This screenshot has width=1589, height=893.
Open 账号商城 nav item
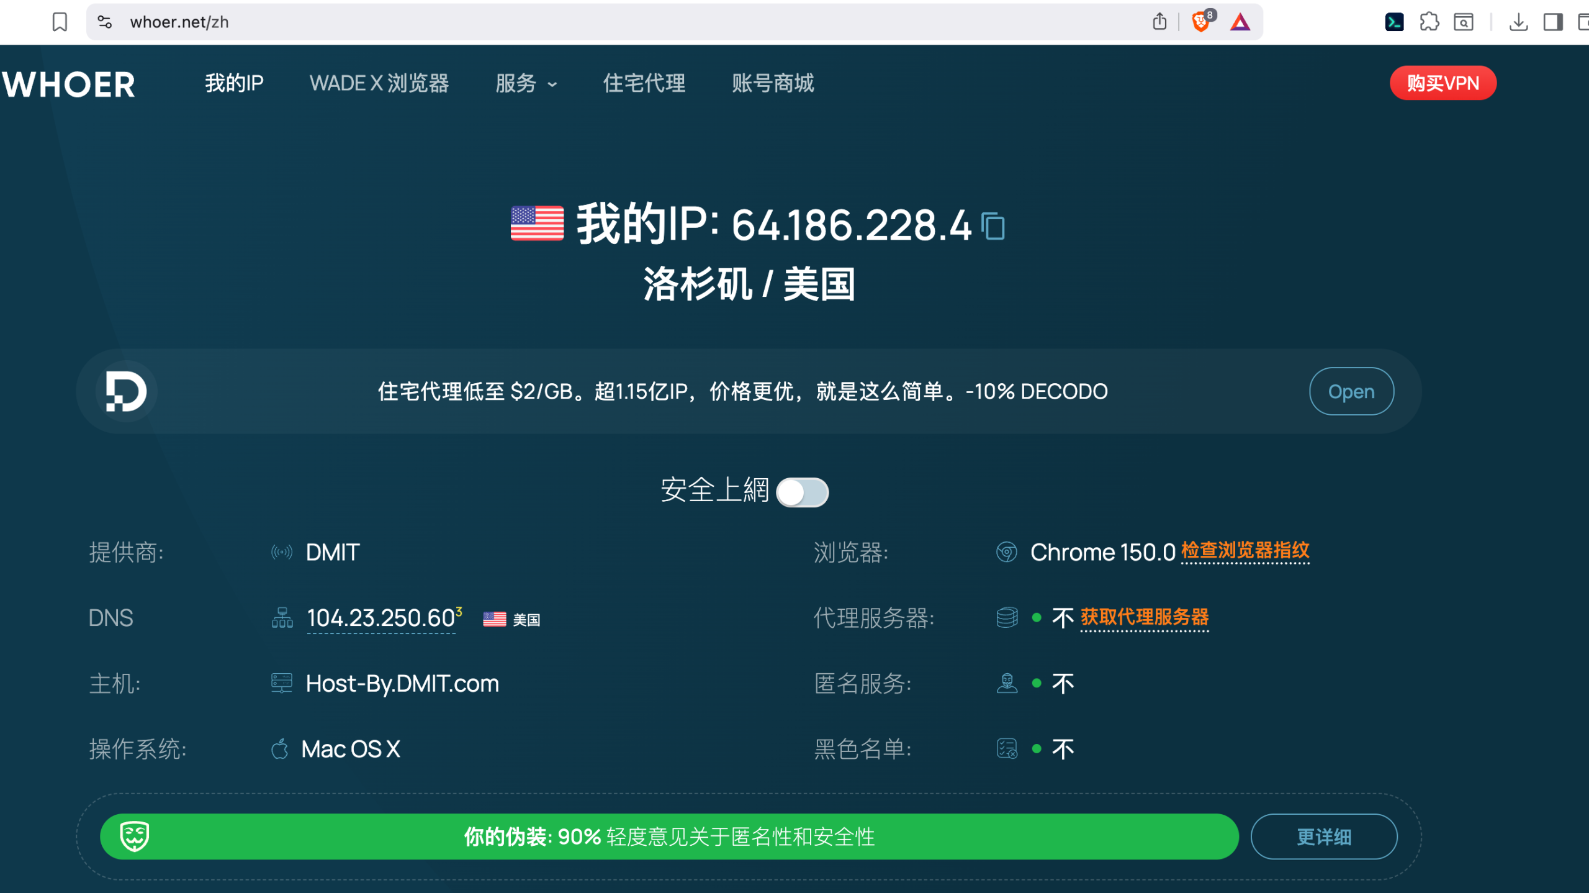pos(773,83)
